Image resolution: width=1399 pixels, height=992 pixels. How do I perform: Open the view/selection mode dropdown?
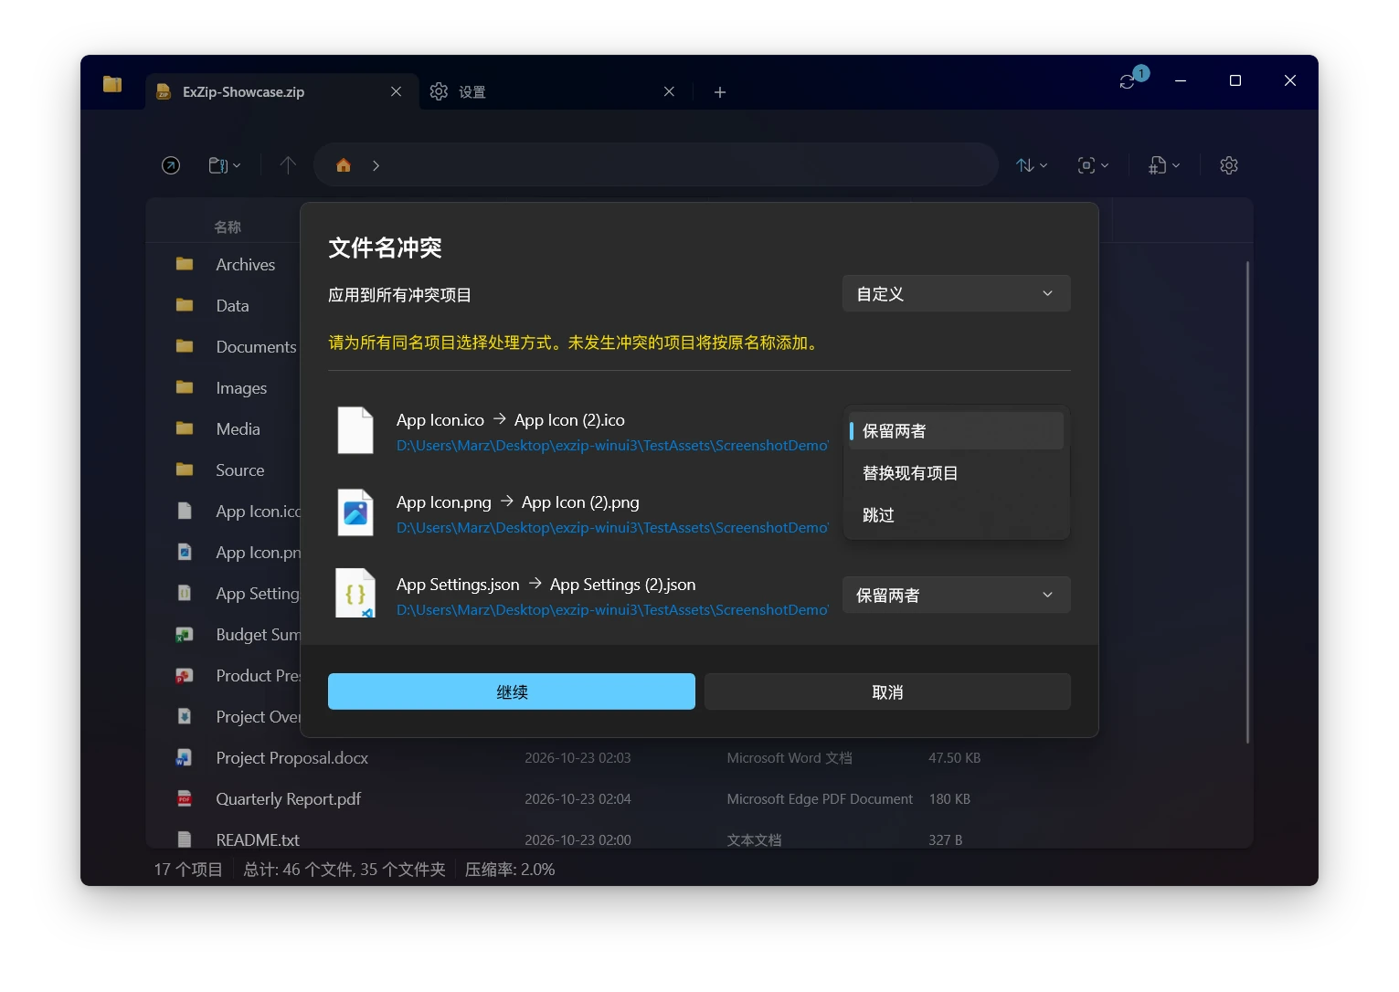pyautogui.click(x=1093, y=165)
